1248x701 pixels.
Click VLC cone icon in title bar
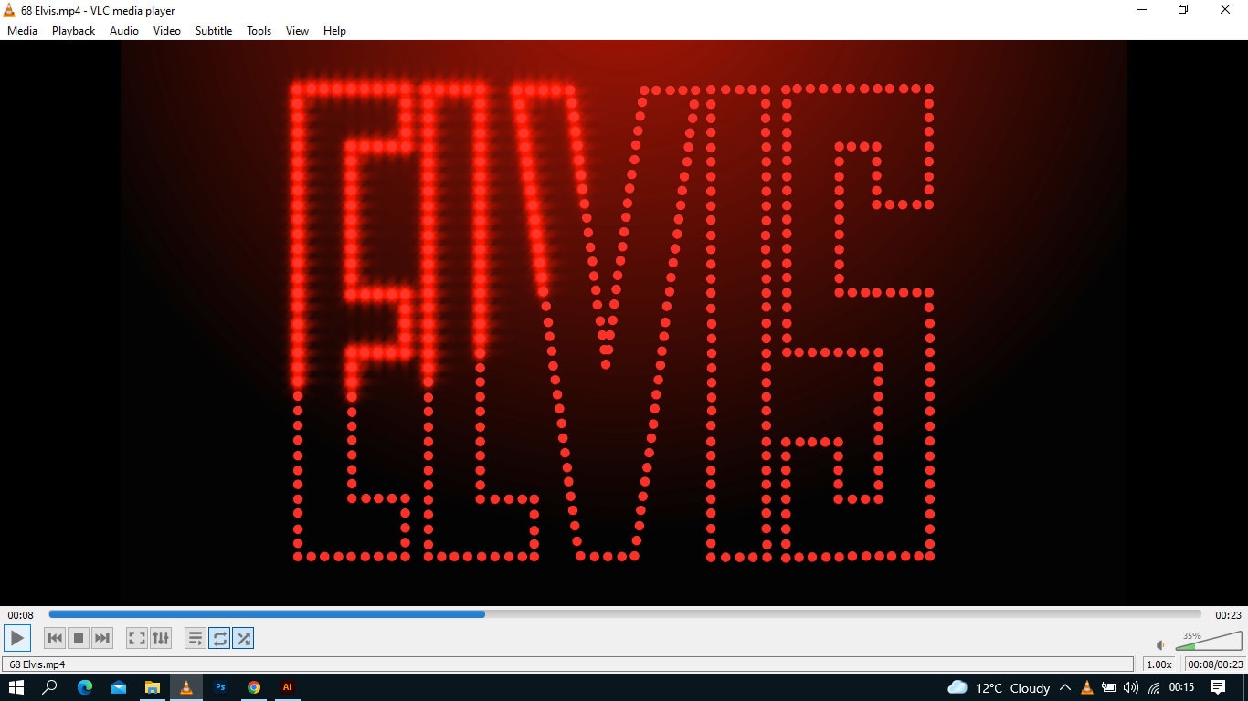point(9,10)
